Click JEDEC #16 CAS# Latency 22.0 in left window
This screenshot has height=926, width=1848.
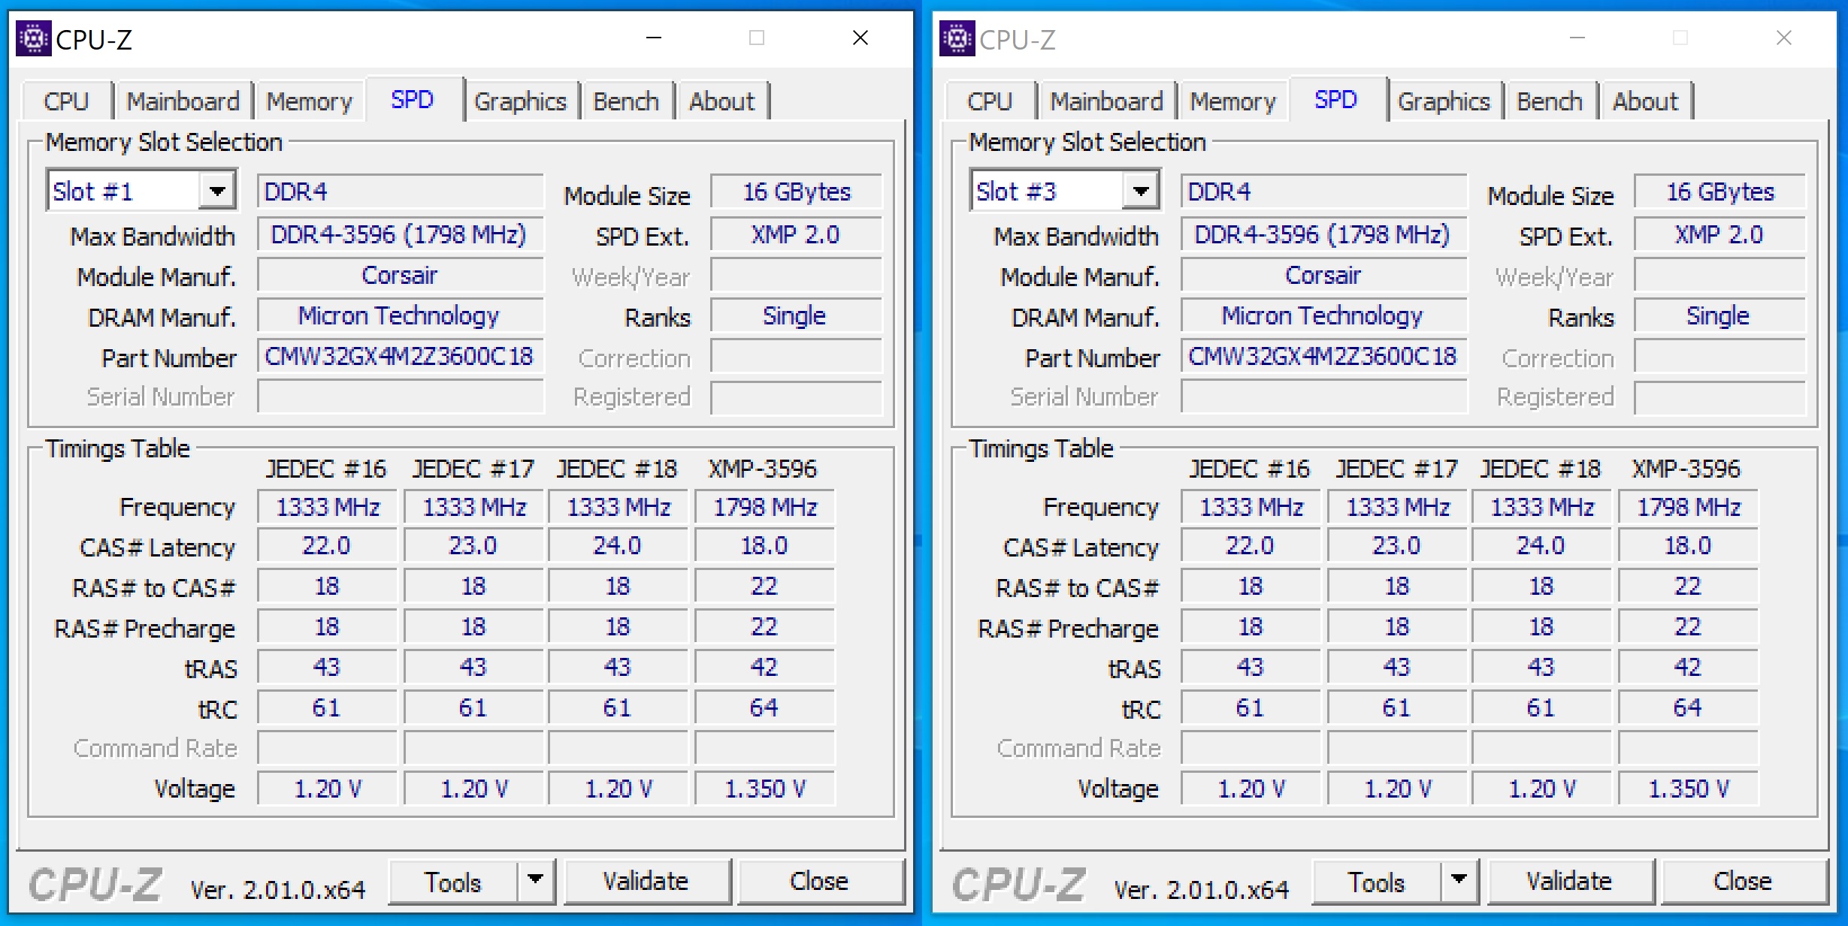[x=327, y=546]
